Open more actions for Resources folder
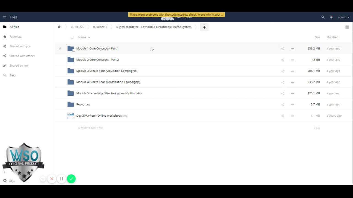This screenshot has width=353, height=198. click(292, 105)
